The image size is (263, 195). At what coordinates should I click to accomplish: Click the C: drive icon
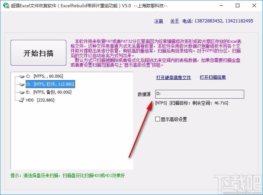tap(22, 76)
